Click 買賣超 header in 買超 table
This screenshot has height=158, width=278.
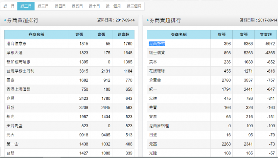[123, 35]
